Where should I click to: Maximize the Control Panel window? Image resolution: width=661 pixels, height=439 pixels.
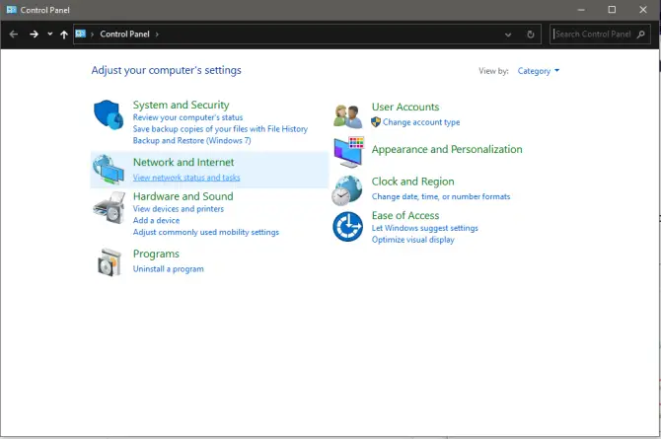pos(612,10)
